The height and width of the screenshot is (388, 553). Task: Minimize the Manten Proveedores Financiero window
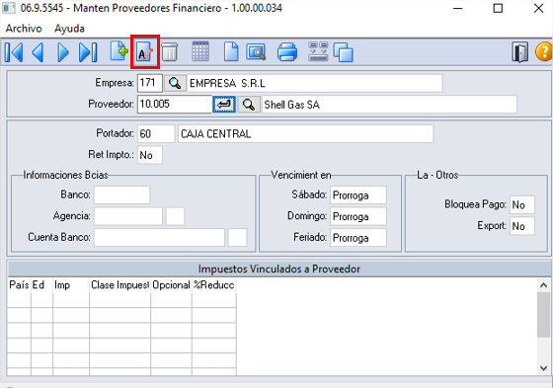coord(458,9)
